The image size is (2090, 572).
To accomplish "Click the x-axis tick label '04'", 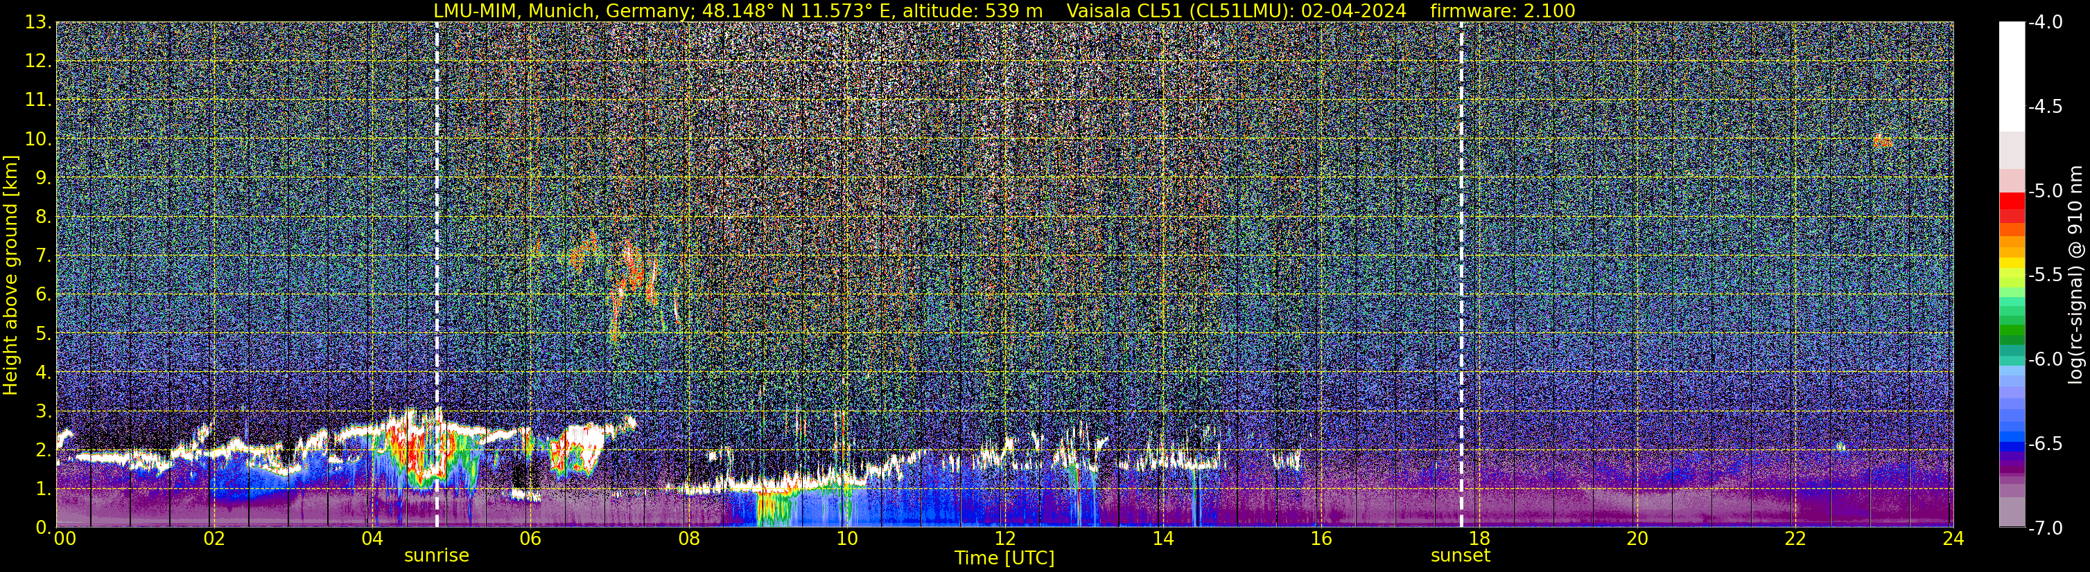I will point(372,539).
